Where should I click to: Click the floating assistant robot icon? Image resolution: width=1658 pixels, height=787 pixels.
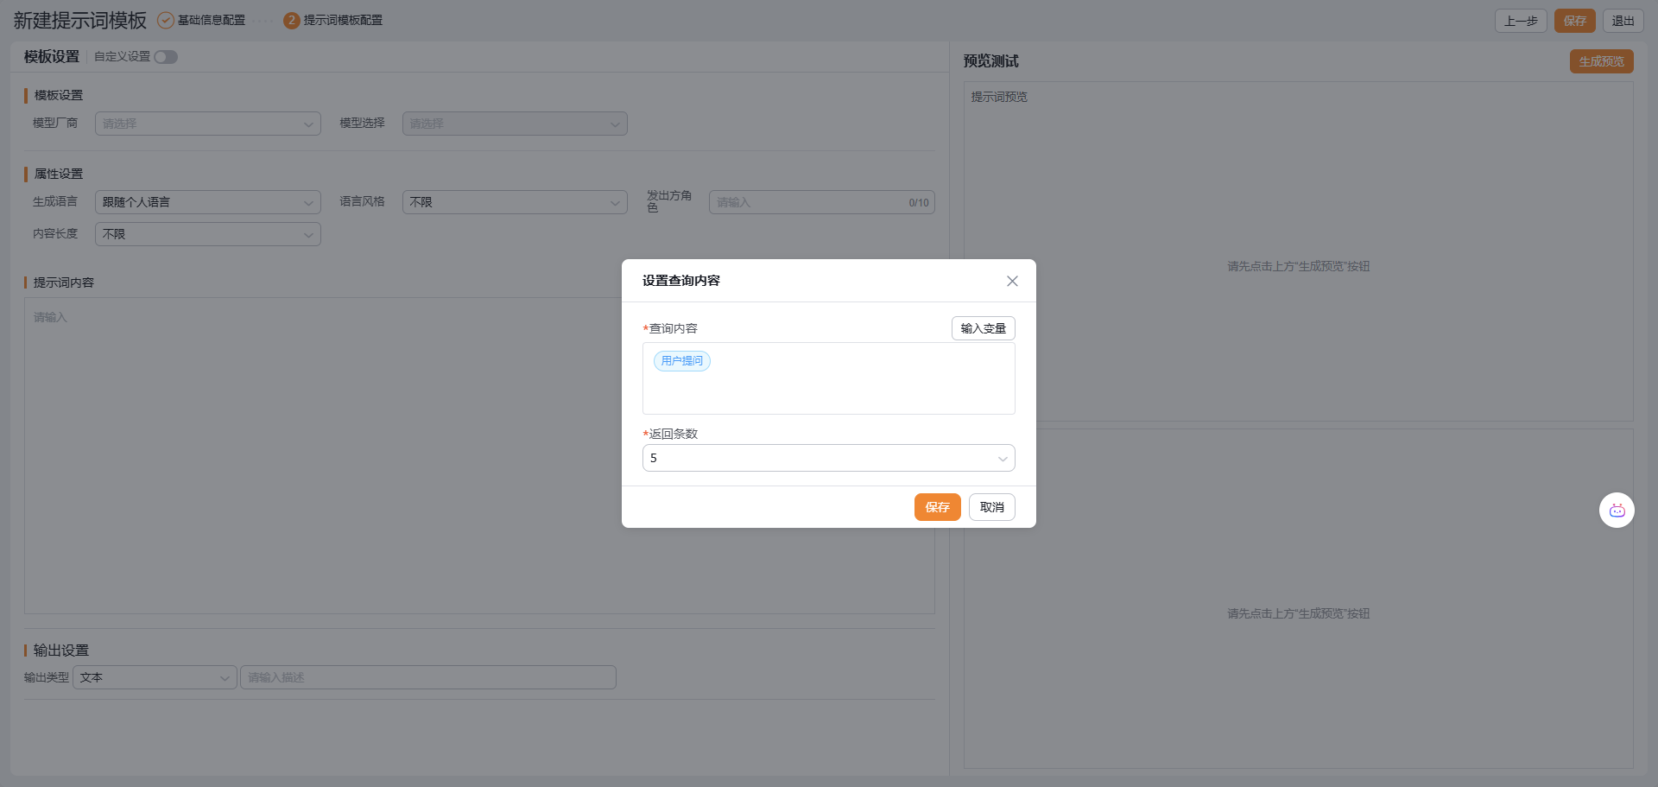point(1617,511)
